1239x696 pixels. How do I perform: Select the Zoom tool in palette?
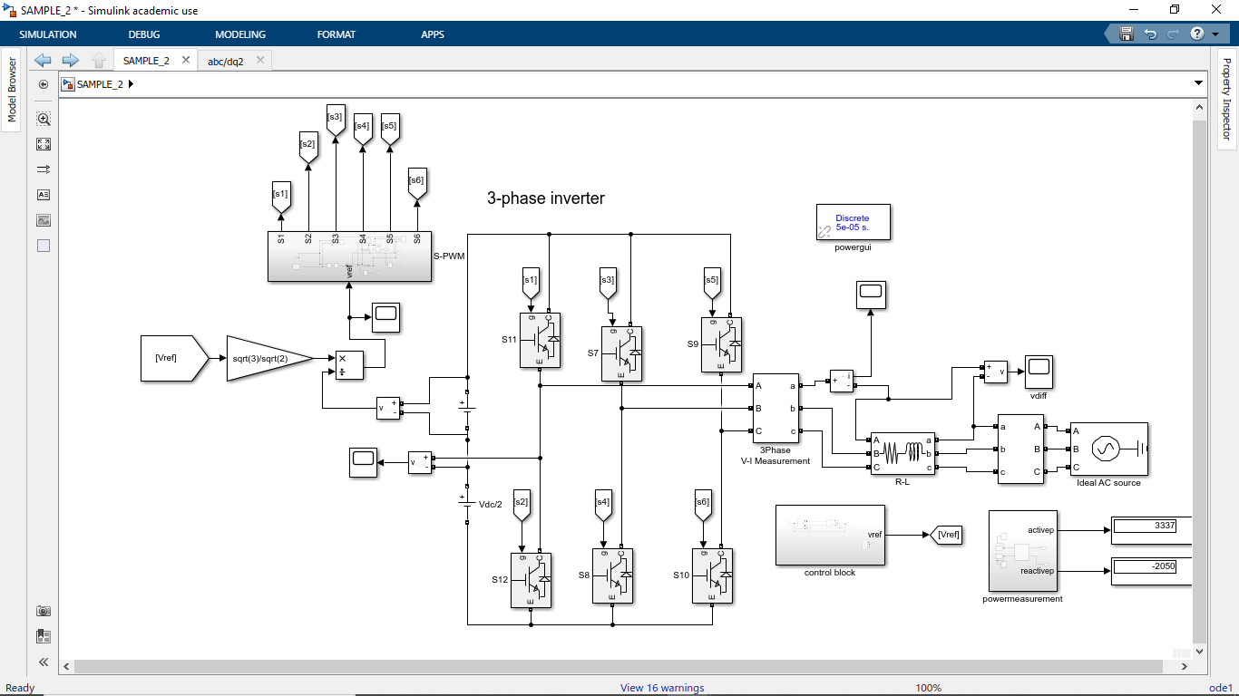coord(43,119)
